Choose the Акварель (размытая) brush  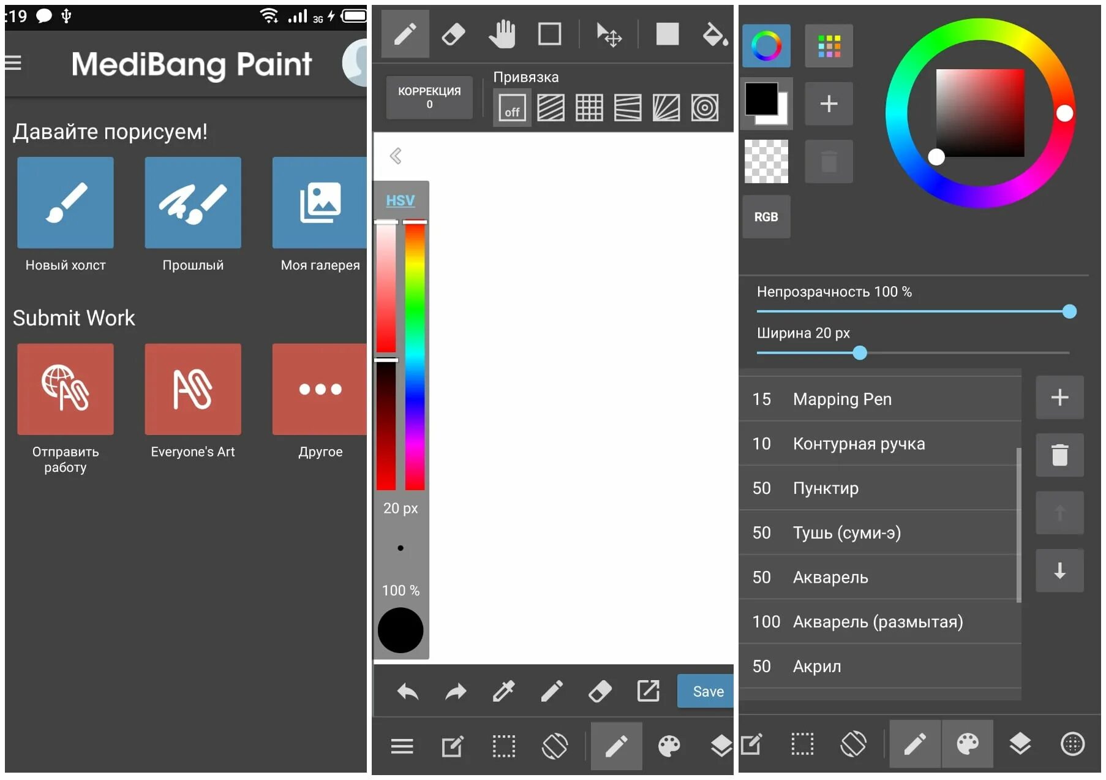880,622
